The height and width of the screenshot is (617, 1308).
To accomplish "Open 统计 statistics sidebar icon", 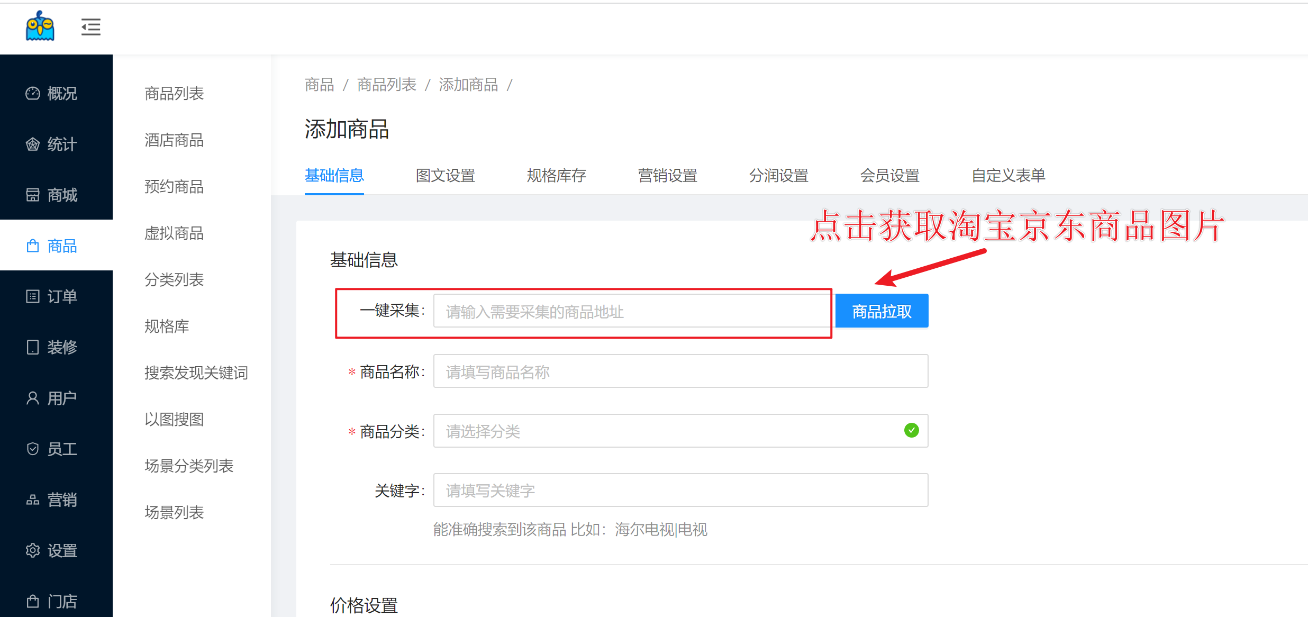I will (x=33, y=144).
